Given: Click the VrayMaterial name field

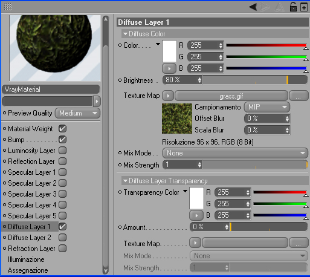Looking at the screenshot, I should (51, 90).
